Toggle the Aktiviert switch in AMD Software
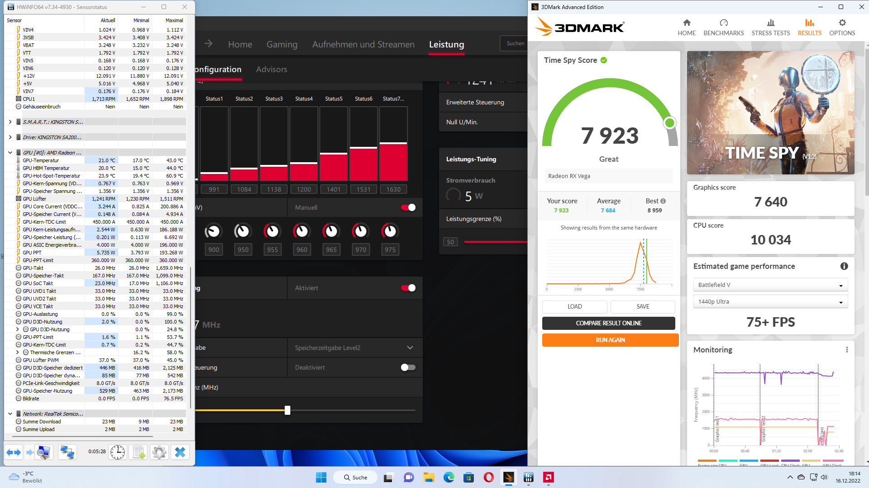 [408, 288]
